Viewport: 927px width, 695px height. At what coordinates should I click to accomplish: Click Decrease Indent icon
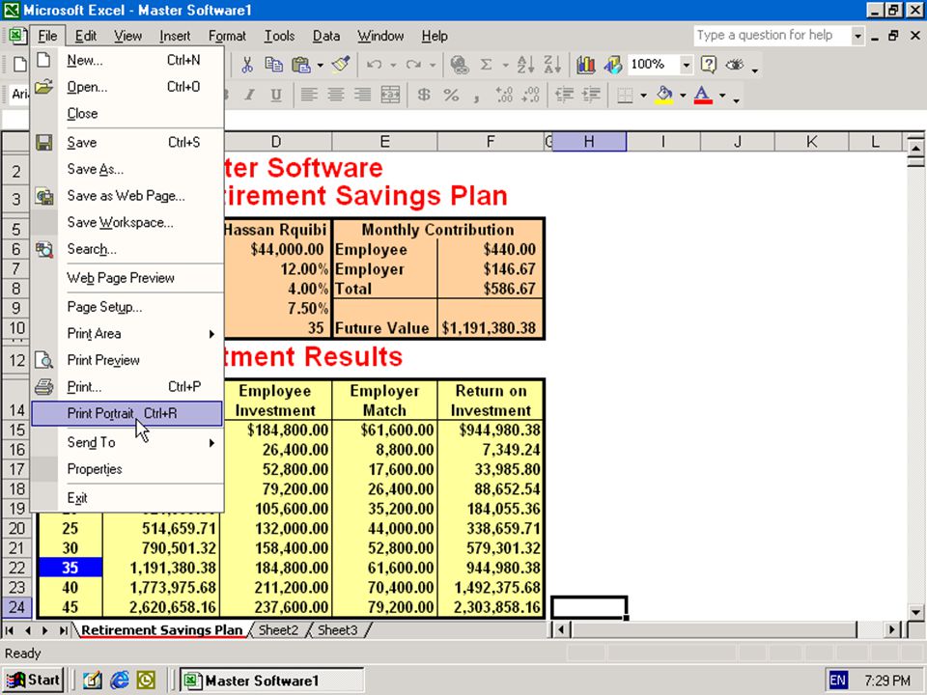pyautogui.click(x=565, y=95)
